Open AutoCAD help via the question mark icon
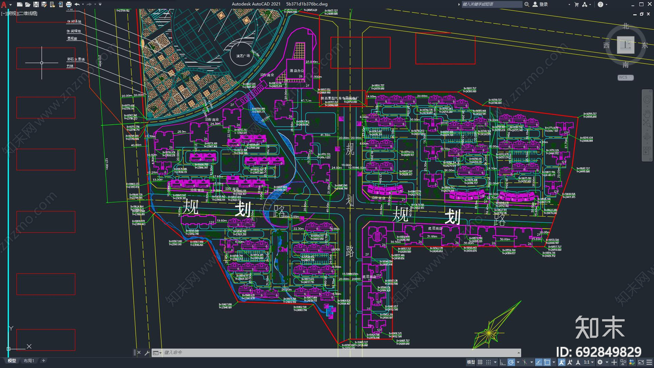This screenshot has height=368, width=654. [600, 4]
